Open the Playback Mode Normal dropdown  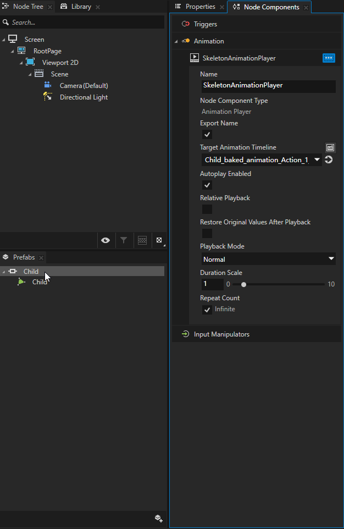pos(269,259)
